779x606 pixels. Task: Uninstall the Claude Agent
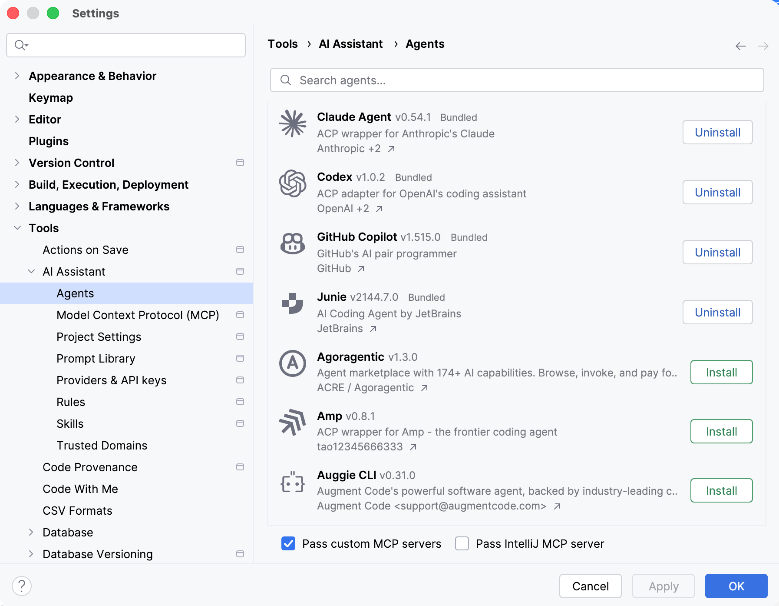717,132
